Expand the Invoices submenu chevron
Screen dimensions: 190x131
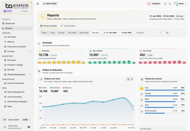tap(30, 51)
